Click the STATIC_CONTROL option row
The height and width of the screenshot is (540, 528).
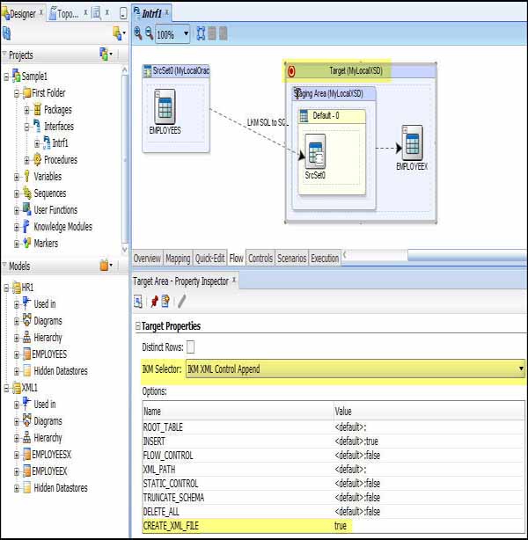tap(334, 484)
